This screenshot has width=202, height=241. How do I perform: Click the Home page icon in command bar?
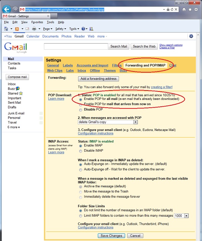click(x=6, y=29)
